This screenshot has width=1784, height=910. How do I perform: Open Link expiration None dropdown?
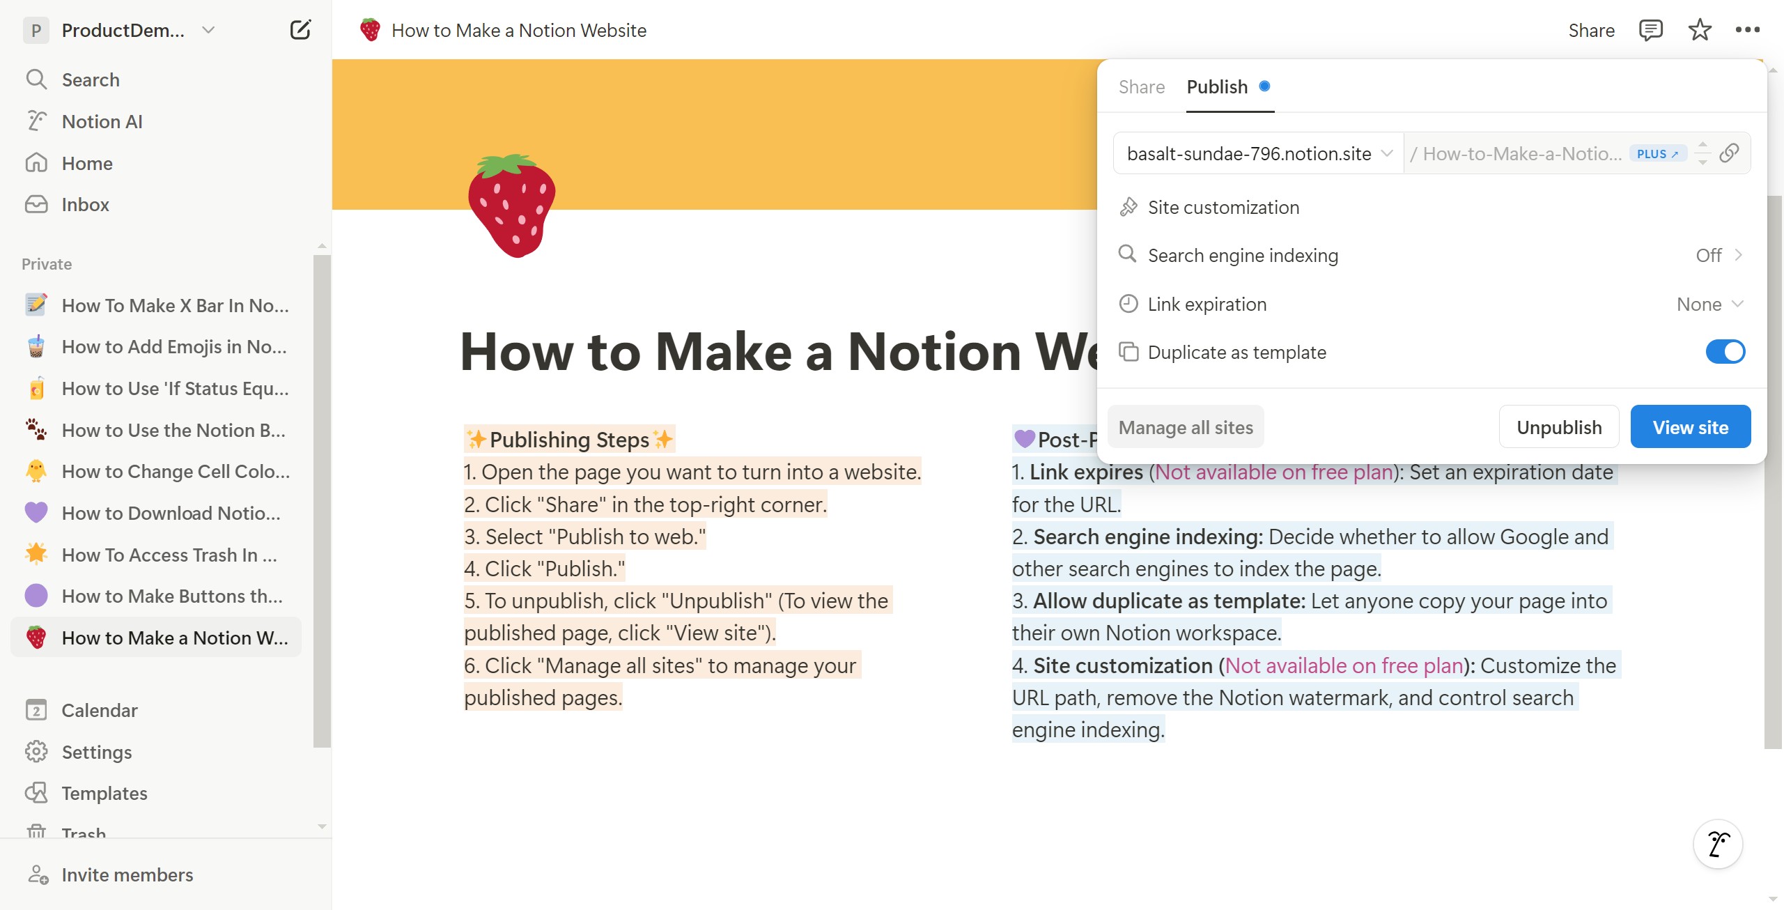coord(1710,304)
